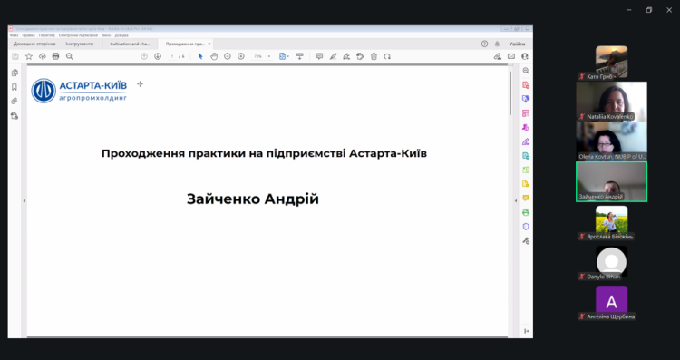This screenshot has width=680, height=360.
Task: Select Danylo Bihun participant avatar
Action: pyautogui.click(x=611, y=262)
